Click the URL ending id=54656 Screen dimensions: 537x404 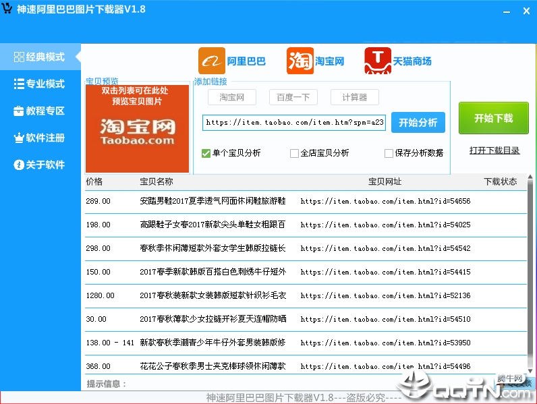click(386, 201)
